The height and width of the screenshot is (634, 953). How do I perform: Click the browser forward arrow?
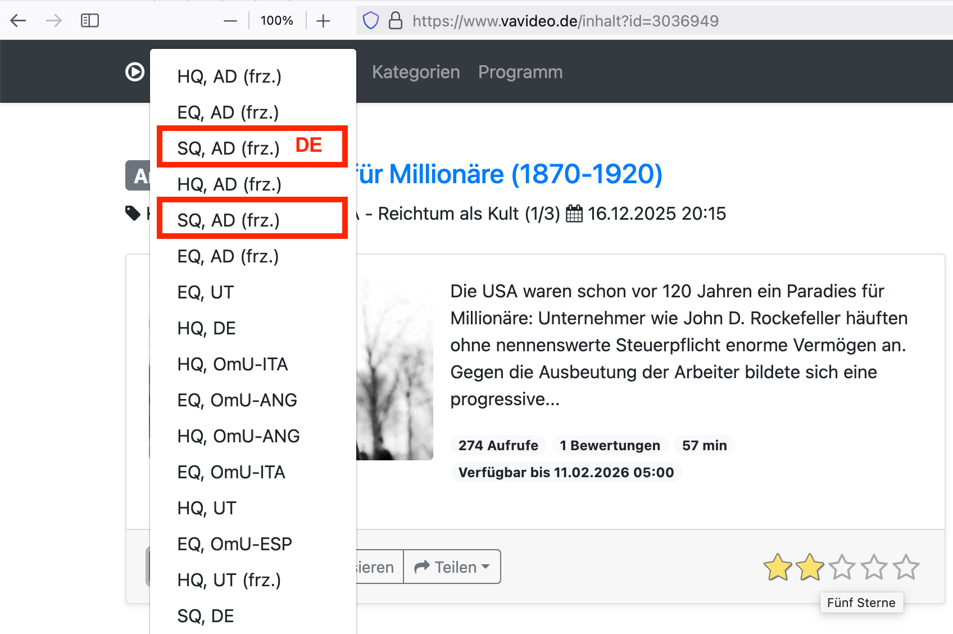[x=54, y=21]
